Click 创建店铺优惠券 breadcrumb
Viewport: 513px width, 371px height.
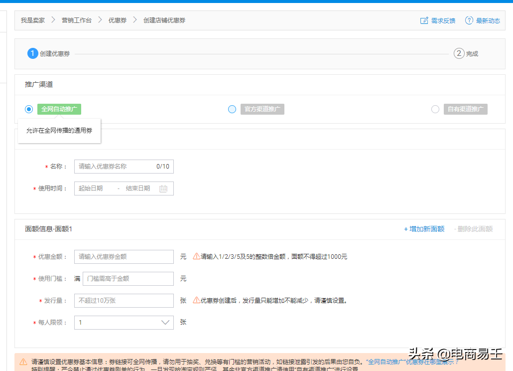click(164, 20)
